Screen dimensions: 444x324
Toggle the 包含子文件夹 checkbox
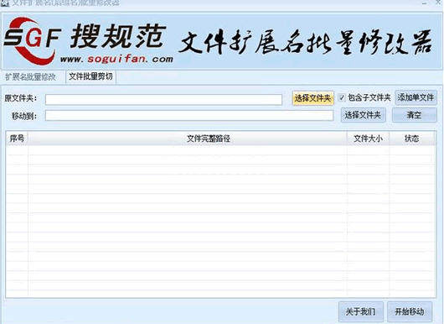tap(342, 97)
